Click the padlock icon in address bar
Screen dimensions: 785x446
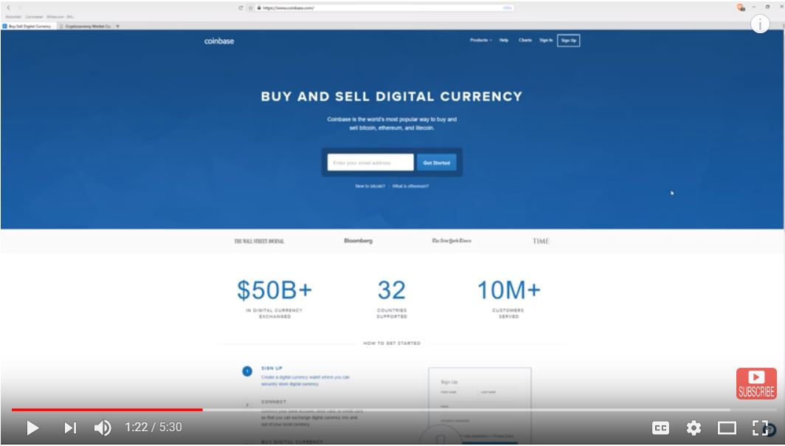[259, 8]
